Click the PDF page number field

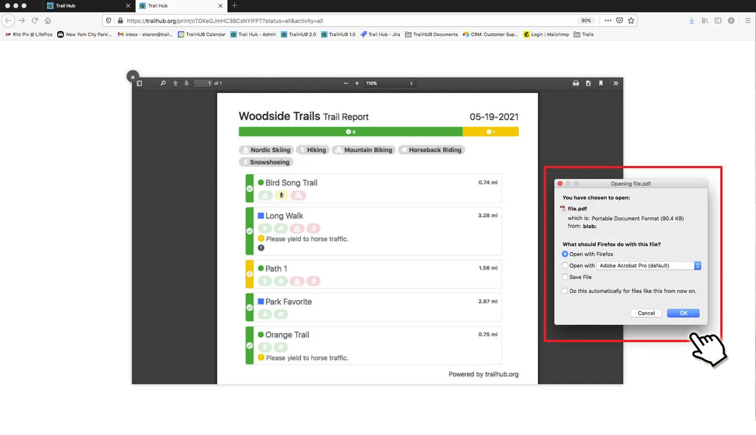pyautogui.click(x=203, y=83)
